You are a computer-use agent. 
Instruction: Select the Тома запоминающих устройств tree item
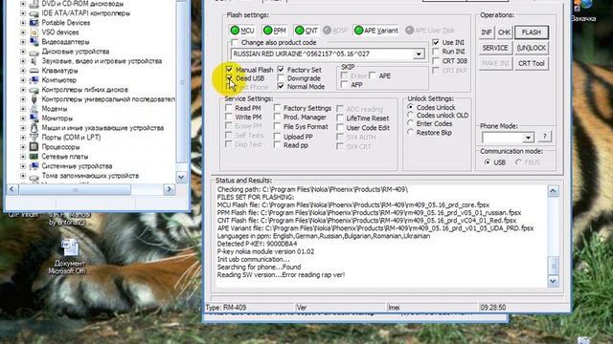90,176
